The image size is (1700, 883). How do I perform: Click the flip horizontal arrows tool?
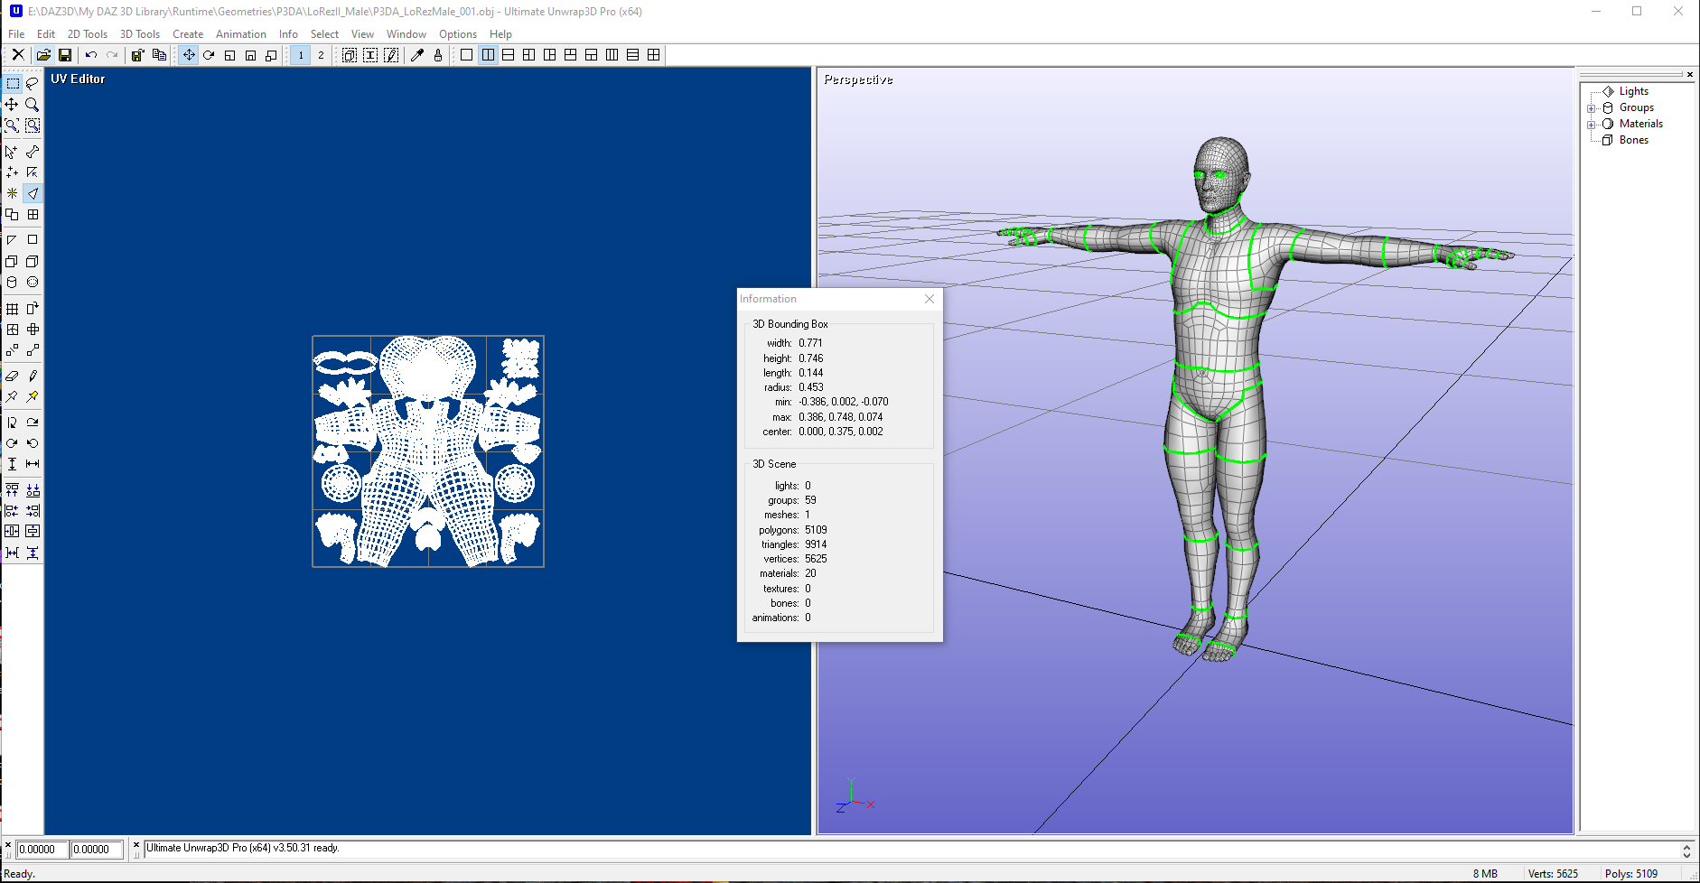(x=33, y=464)
